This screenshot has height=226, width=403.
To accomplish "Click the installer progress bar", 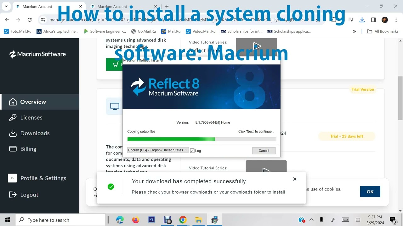I will tap(201, 139).
